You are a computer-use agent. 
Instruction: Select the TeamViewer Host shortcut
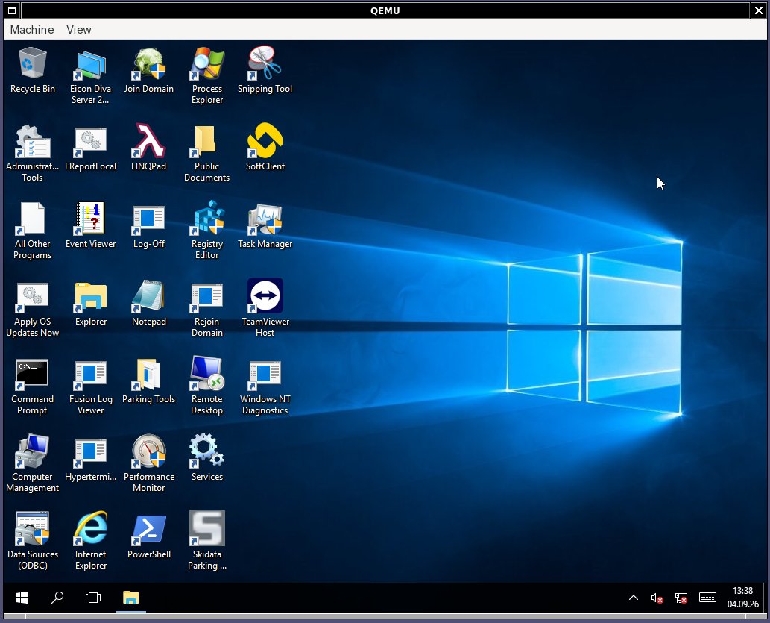click(265, 308)
